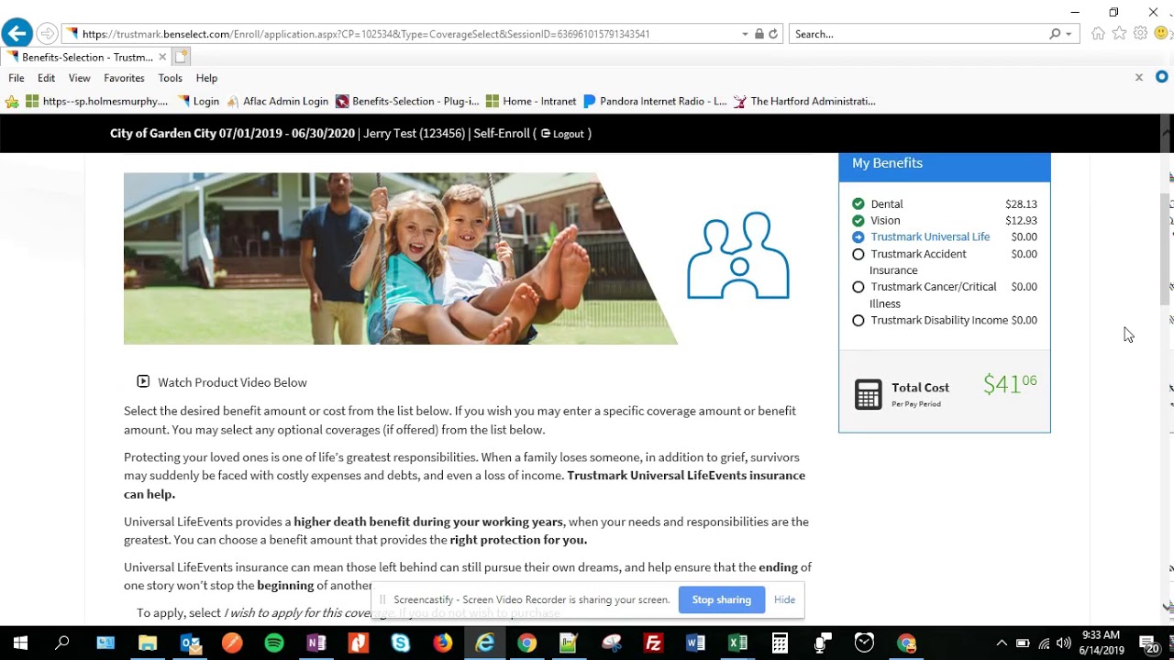Image resolution: width=1174 pixels, height=660 pixels.
Task: Click the green check icon beside Vision
Action: point(858,220)
